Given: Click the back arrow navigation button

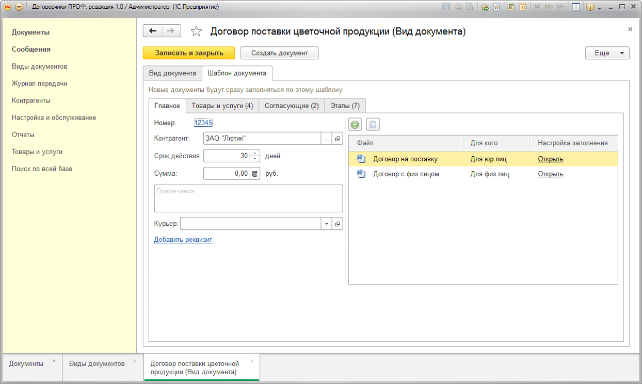Looking at the screenshot, I should (x=152, y=31).
